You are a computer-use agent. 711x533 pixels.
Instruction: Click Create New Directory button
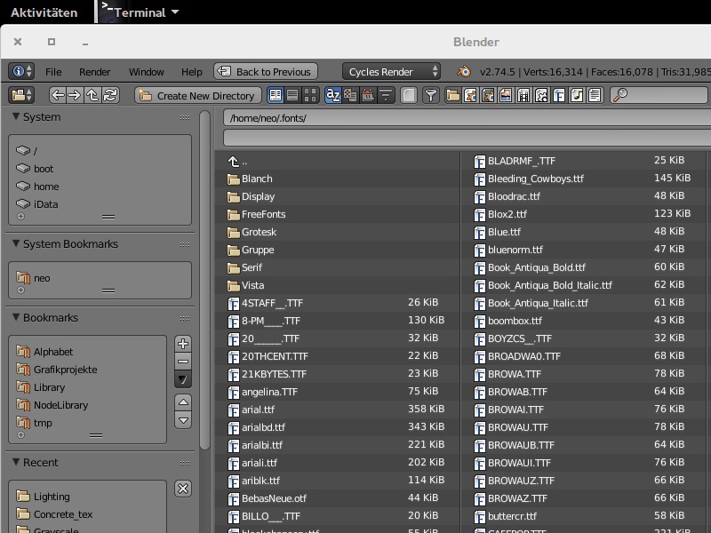197,95
